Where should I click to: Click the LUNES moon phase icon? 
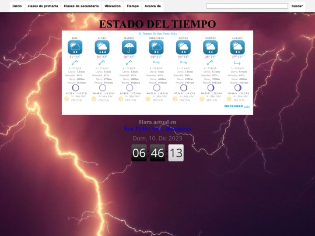[x=103, y=87]
